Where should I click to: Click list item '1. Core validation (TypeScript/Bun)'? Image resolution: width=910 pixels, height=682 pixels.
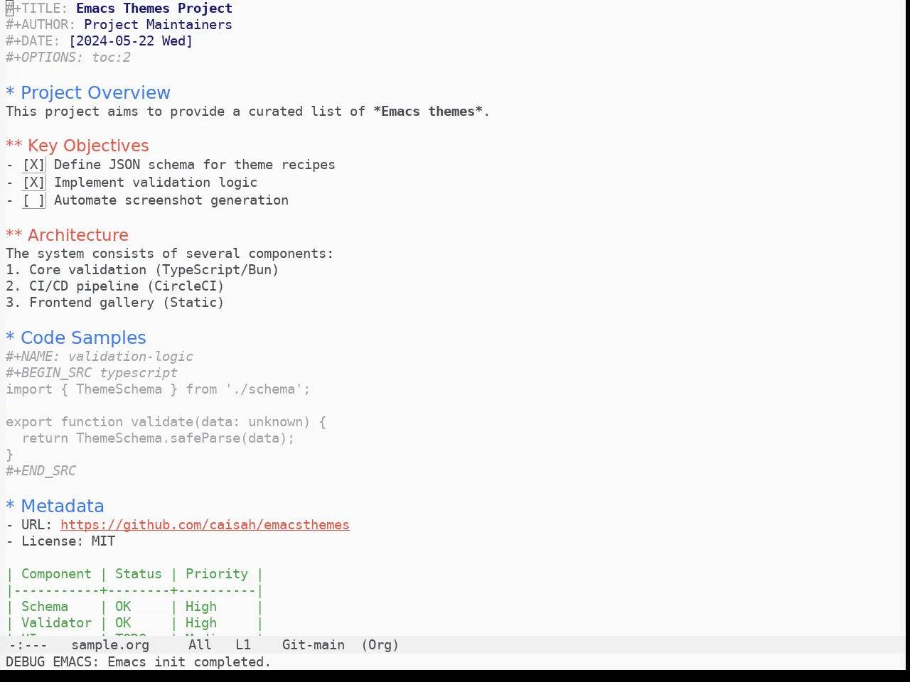pos(142,270)
